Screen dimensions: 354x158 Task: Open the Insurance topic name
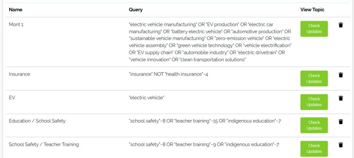19,74
